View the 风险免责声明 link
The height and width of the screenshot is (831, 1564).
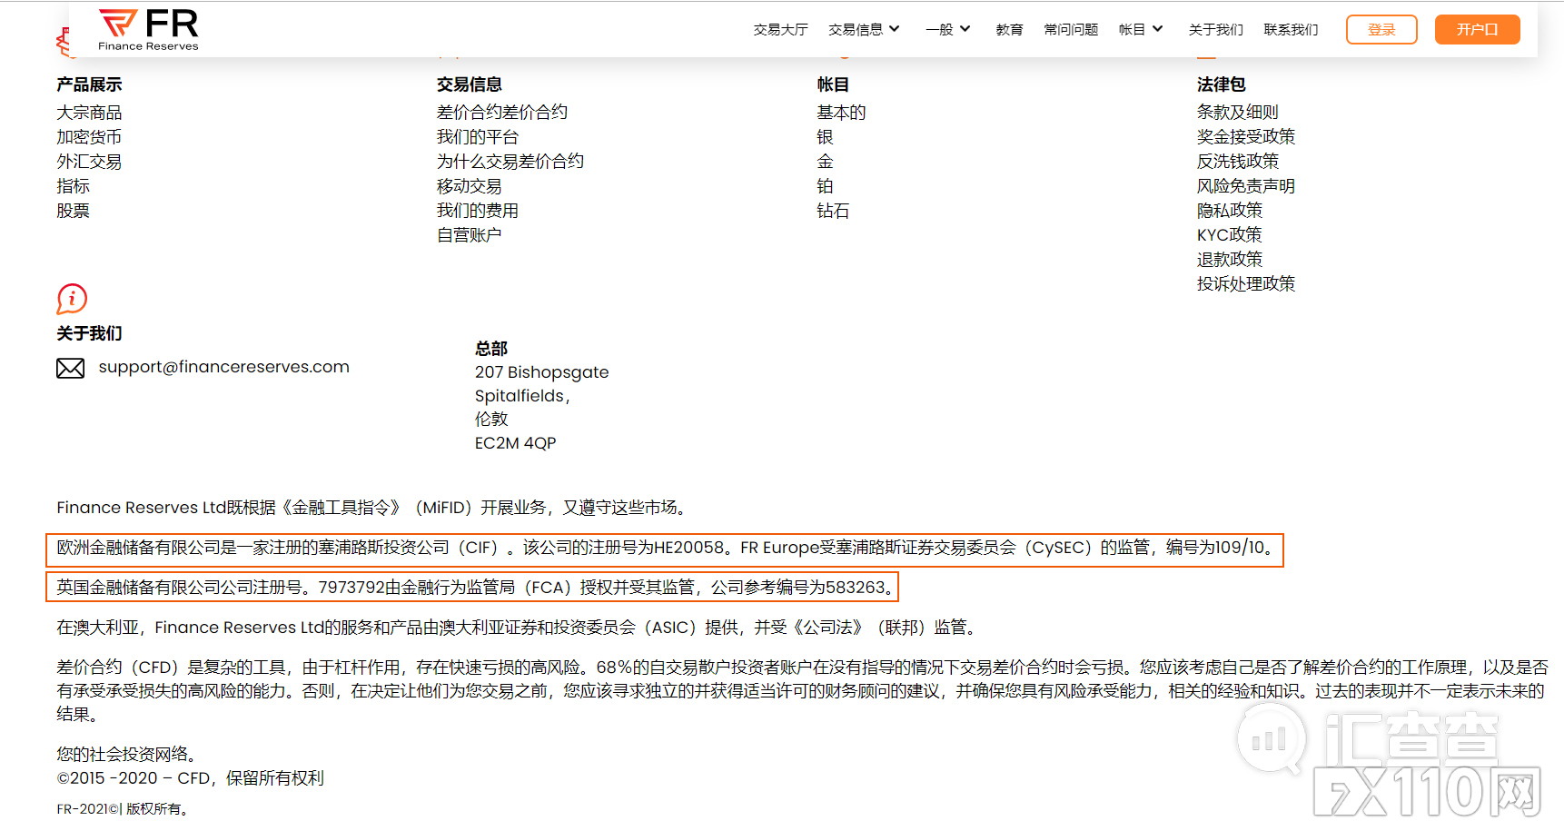click(1245, 186)
